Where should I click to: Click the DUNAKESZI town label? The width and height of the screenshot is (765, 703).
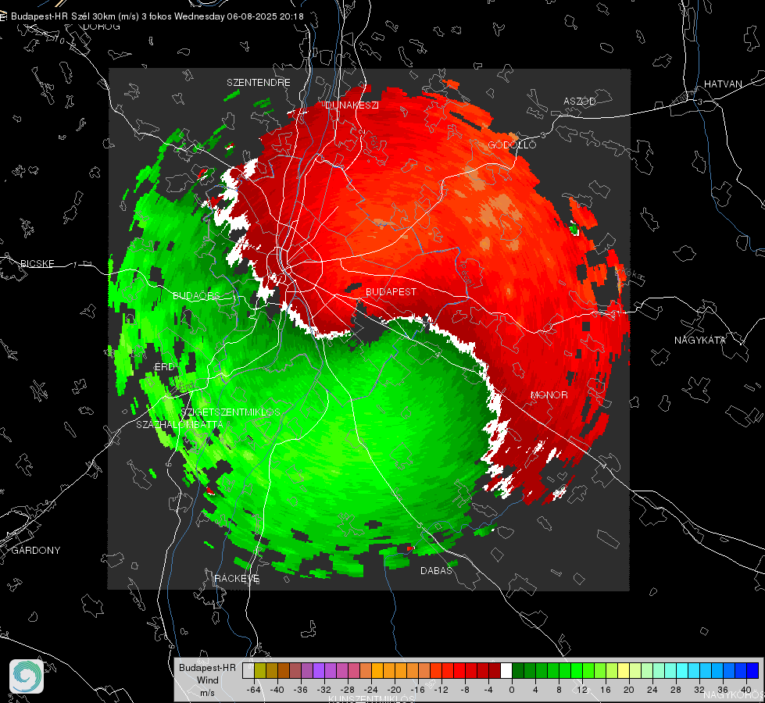click(352, 105)
